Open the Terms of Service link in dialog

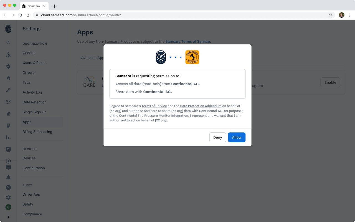(x=154, y=106)
